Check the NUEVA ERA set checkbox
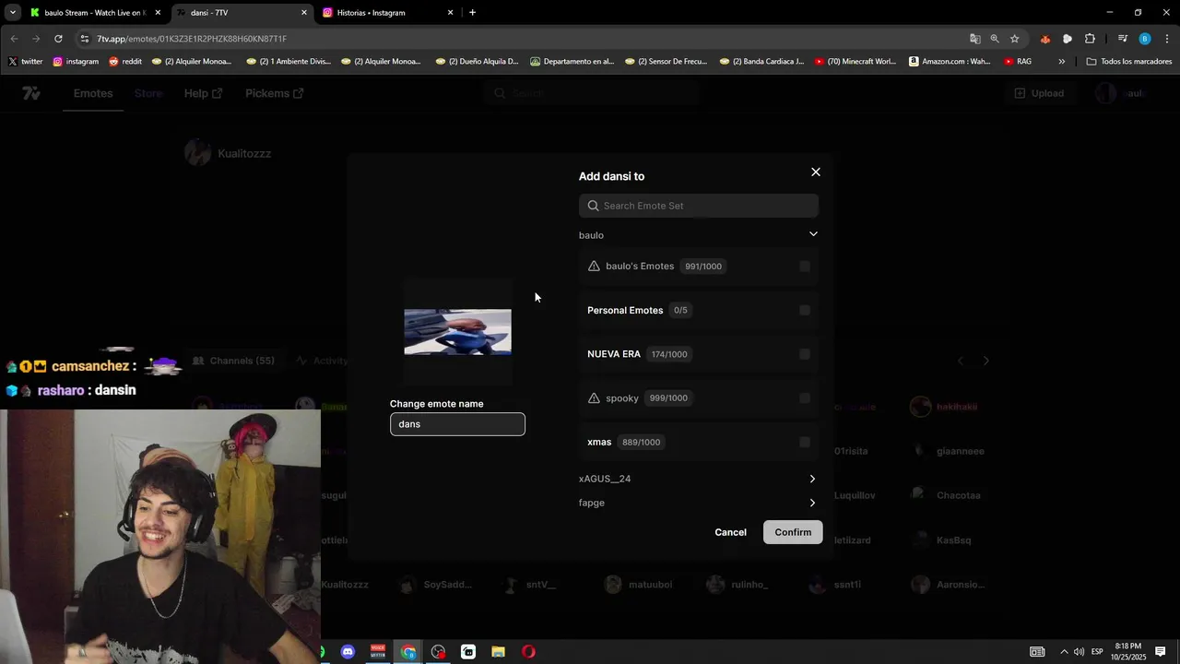The height and width of the screenshot is (664, 1180). click(x=805, y=354)
